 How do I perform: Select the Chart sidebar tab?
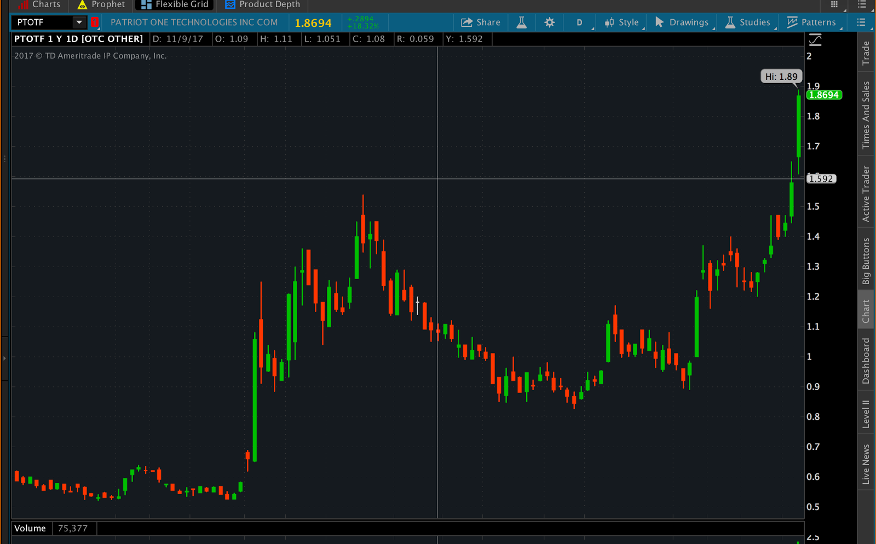coord(866,311)
